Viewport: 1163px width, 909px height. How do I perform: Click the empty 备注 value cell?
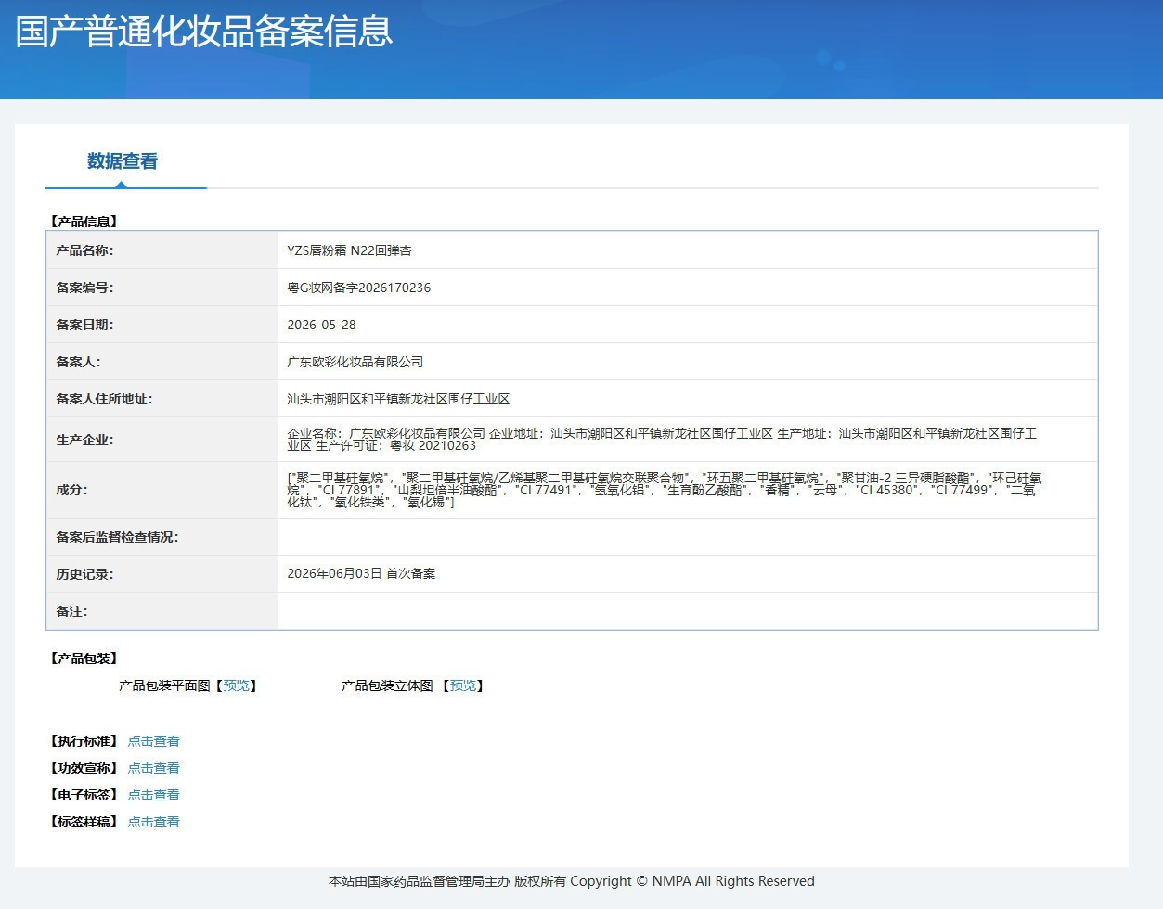(687, 611)
